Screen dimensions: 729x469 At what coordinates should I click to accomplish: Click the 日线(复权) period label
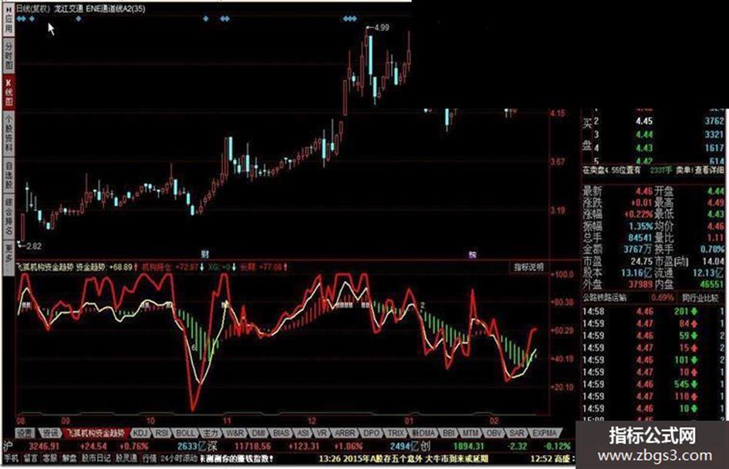point(33,8)
